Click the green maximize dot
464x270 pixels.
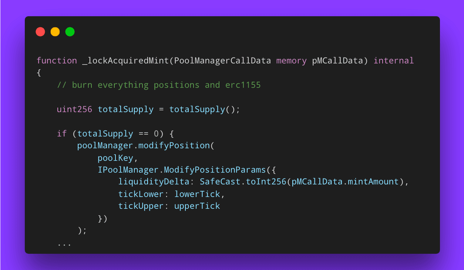coord(70,32)
